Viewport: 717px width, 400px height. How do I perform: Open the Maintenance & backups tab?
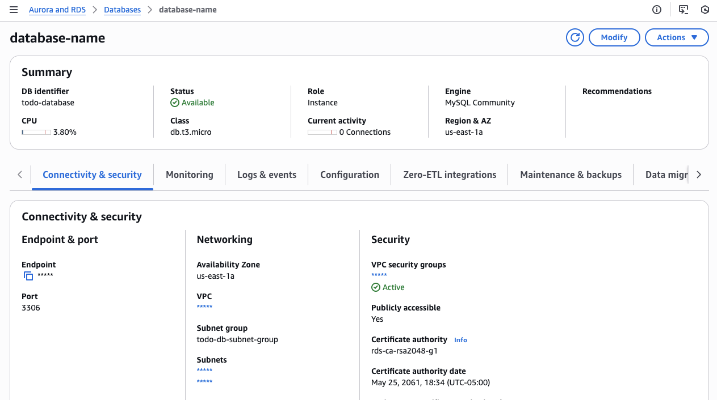[571, 175]
